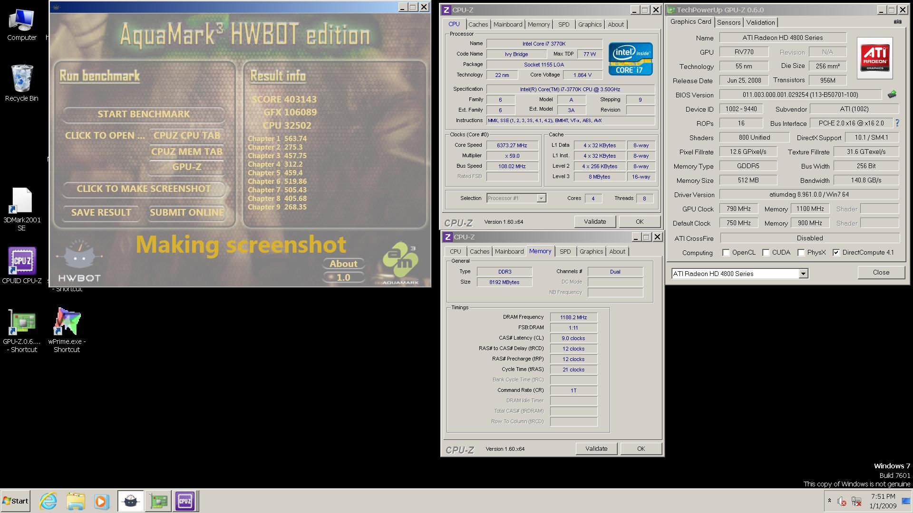The image size is (913, 513).
Task: Click the Core Speed value 6373.27 MHz
Action: [512, 145]
